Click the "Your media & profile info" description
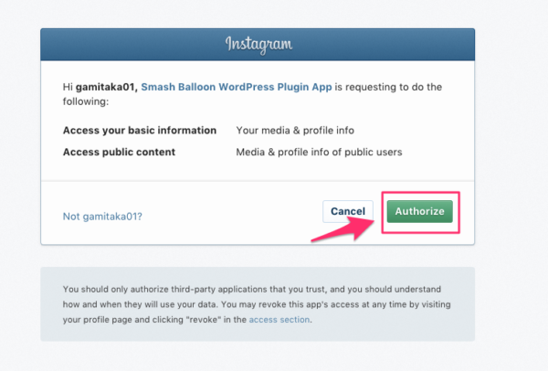Viewport: 548px width, 371px height. [x=295, y=131]
